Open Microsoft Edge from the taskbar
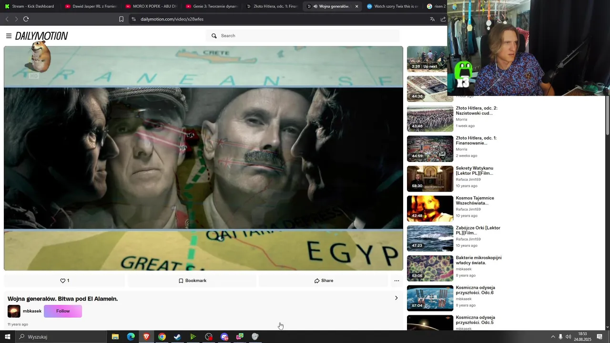This screenshot has height=343, width=610. click(x=131, y=337)
